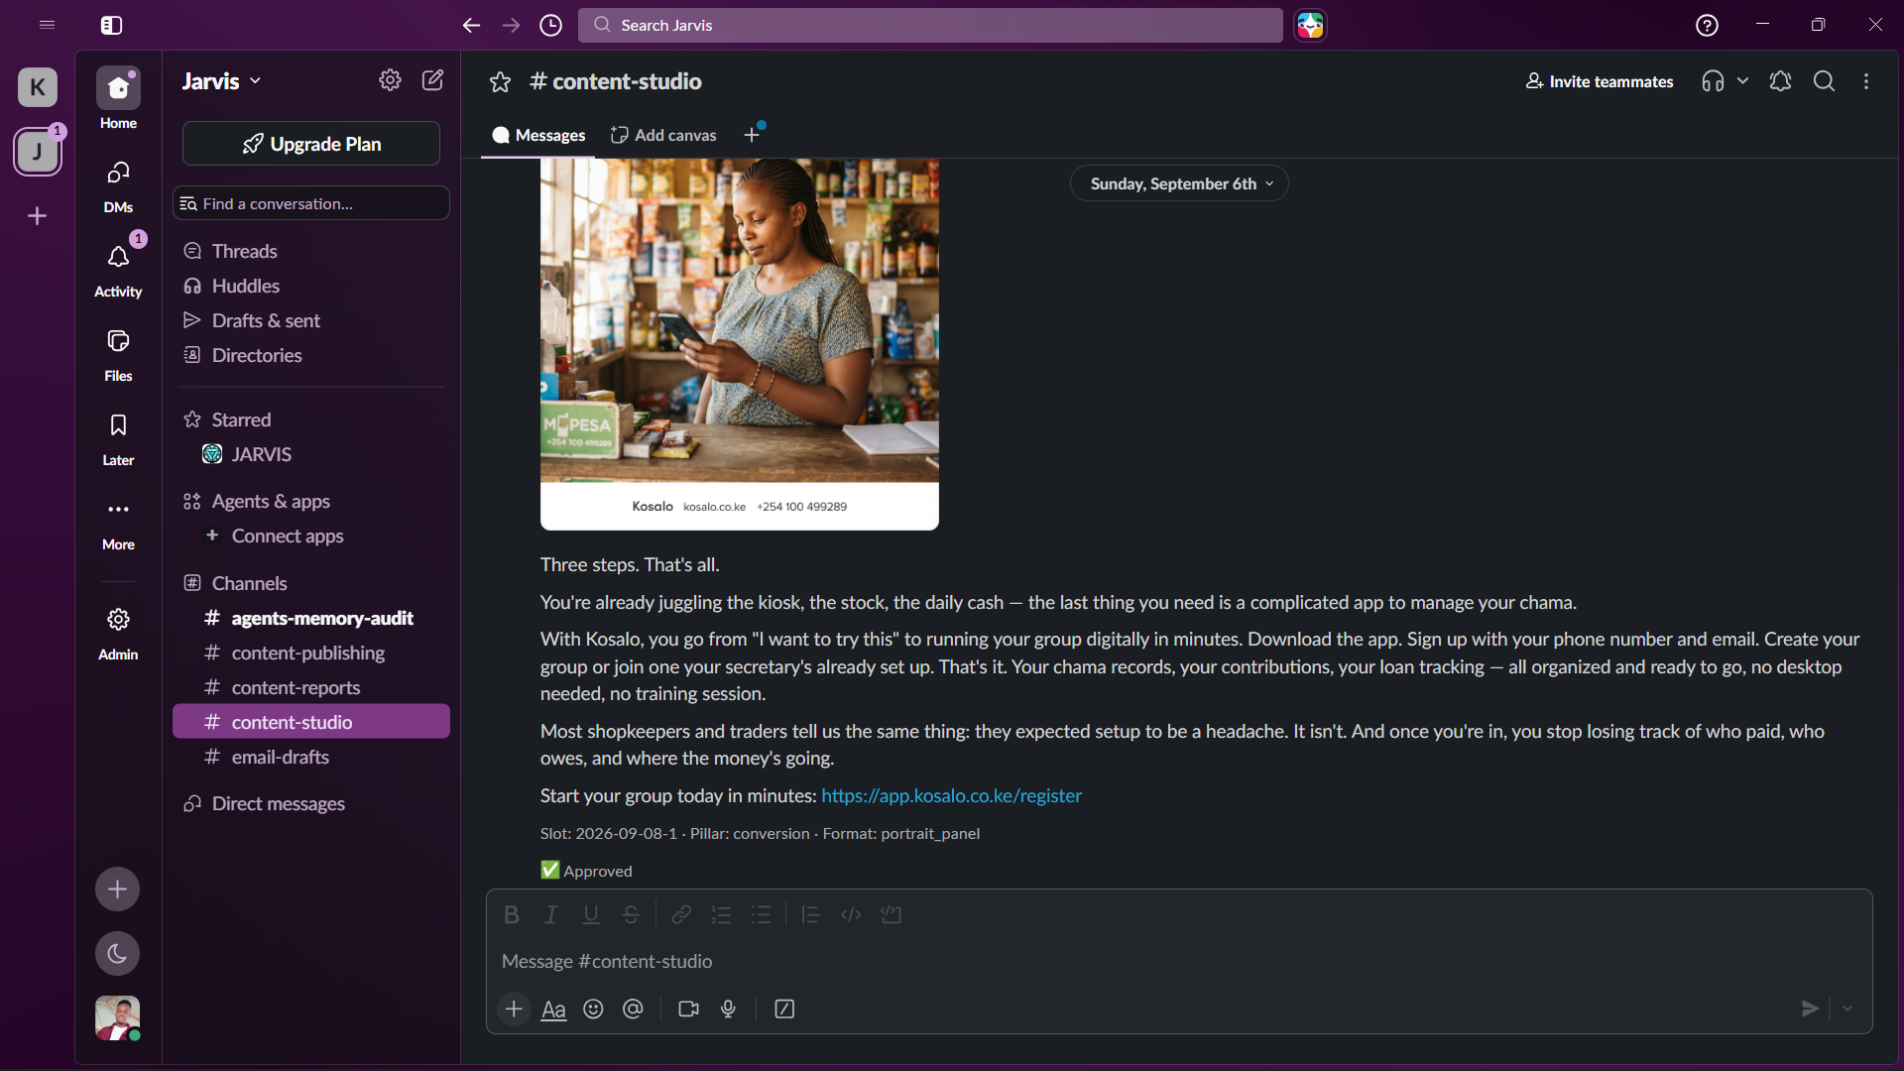Toggle ordered list formatting

coord(721,914)
